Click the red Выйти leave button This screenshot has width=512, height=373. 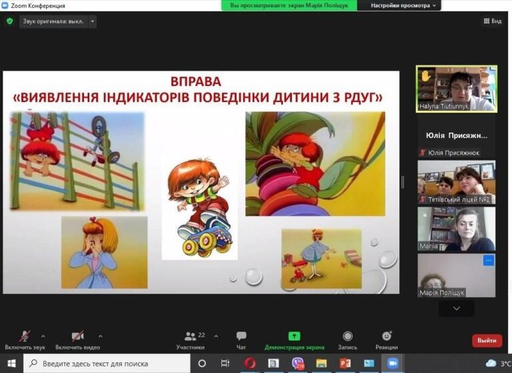tap(487, 340)
